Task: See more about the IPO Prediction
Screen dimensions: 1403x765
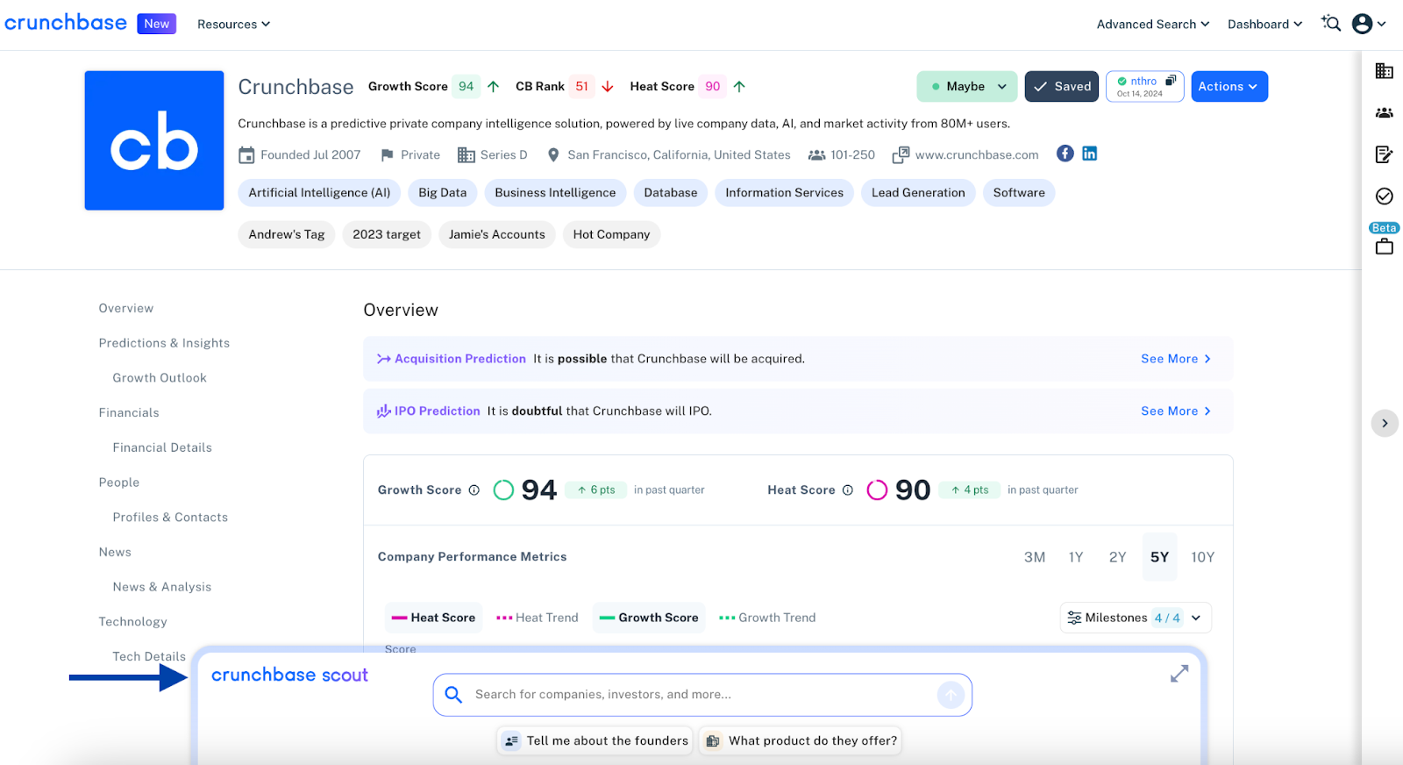Action: click(1176, 411)
